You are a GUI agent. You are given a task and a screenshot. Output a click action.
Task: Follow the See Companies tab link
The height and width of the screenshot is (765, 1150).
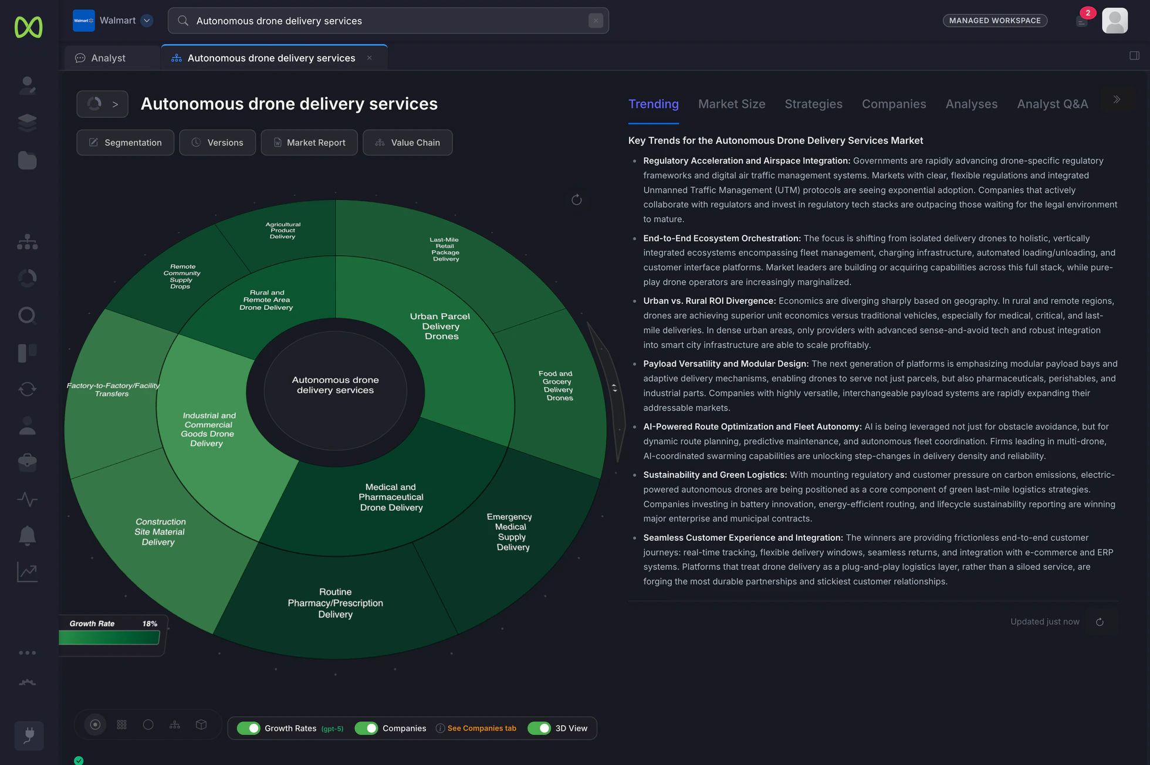tap(482, 728)
